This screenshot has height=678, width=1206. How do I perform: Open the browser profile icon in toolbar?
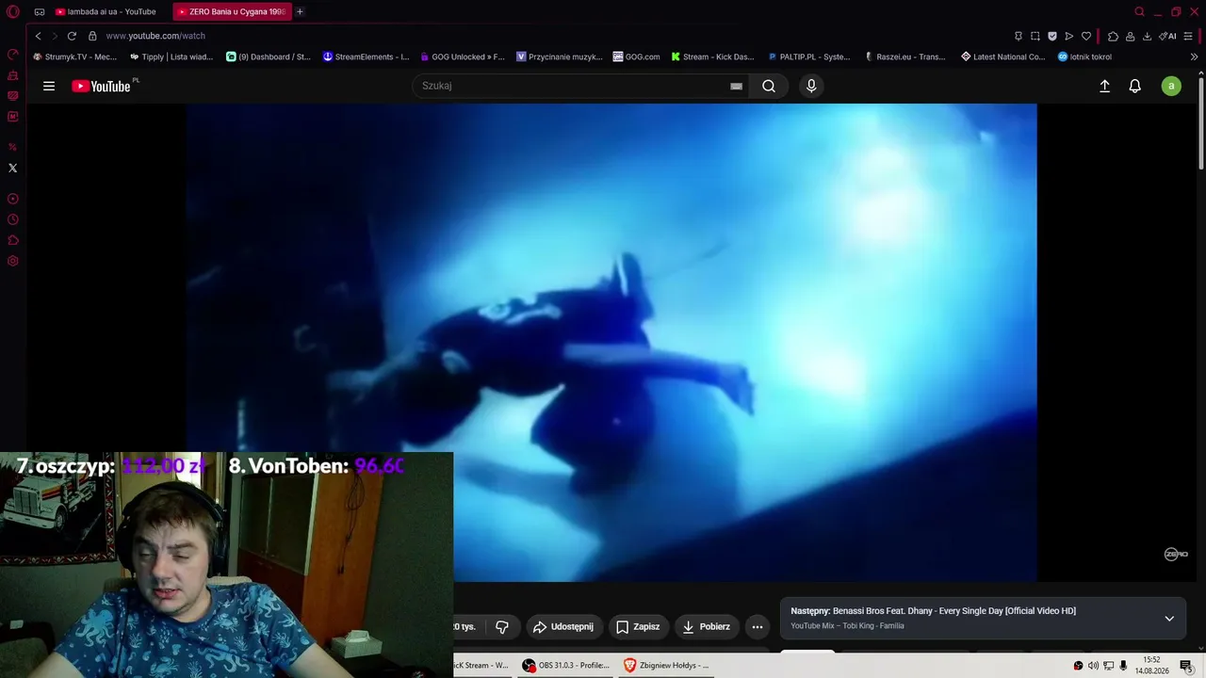[1130, 36]
